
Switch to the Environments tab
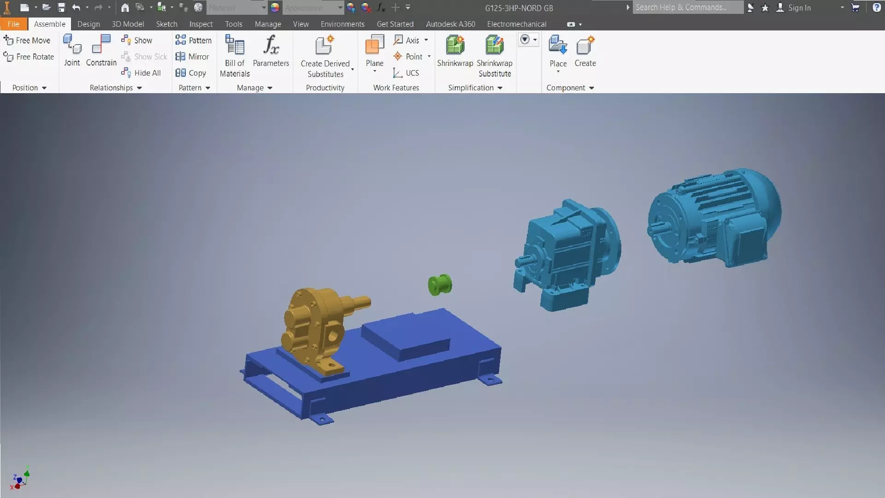[x=342, y=24]
